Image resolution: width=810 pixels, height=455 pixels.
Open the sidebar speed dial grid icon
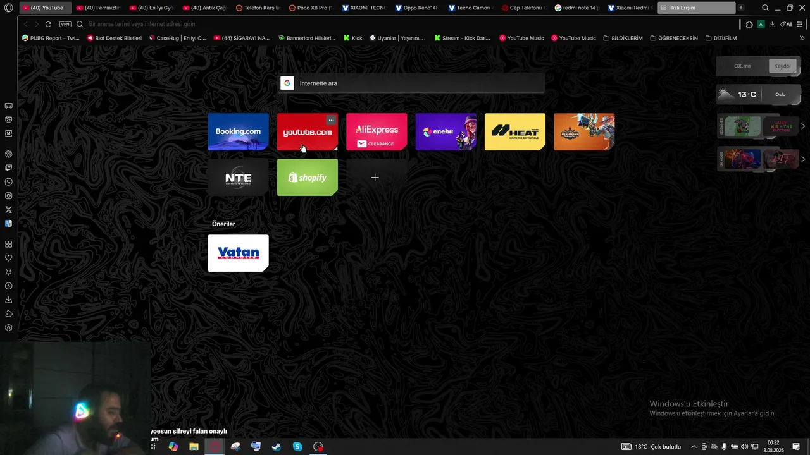8,244
